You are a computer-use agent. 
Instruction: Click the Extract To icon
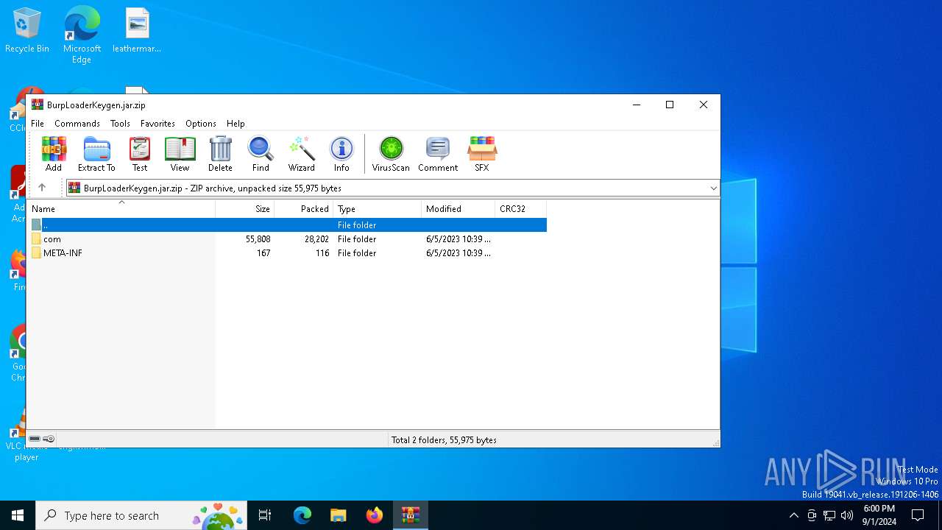(x=96, y=154)
